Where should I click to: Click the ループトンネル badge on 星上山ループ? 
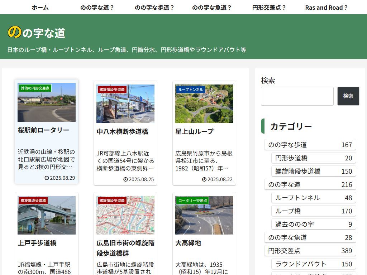(x=190, y=90)
